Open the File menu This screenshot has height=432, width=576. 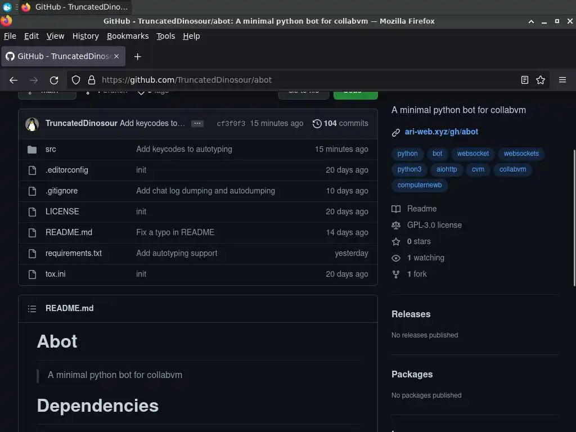tap(10, 36)
